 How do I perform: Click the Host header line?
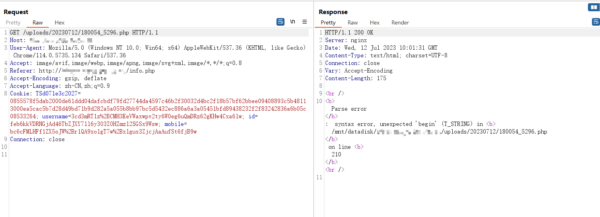pos(51,40)
